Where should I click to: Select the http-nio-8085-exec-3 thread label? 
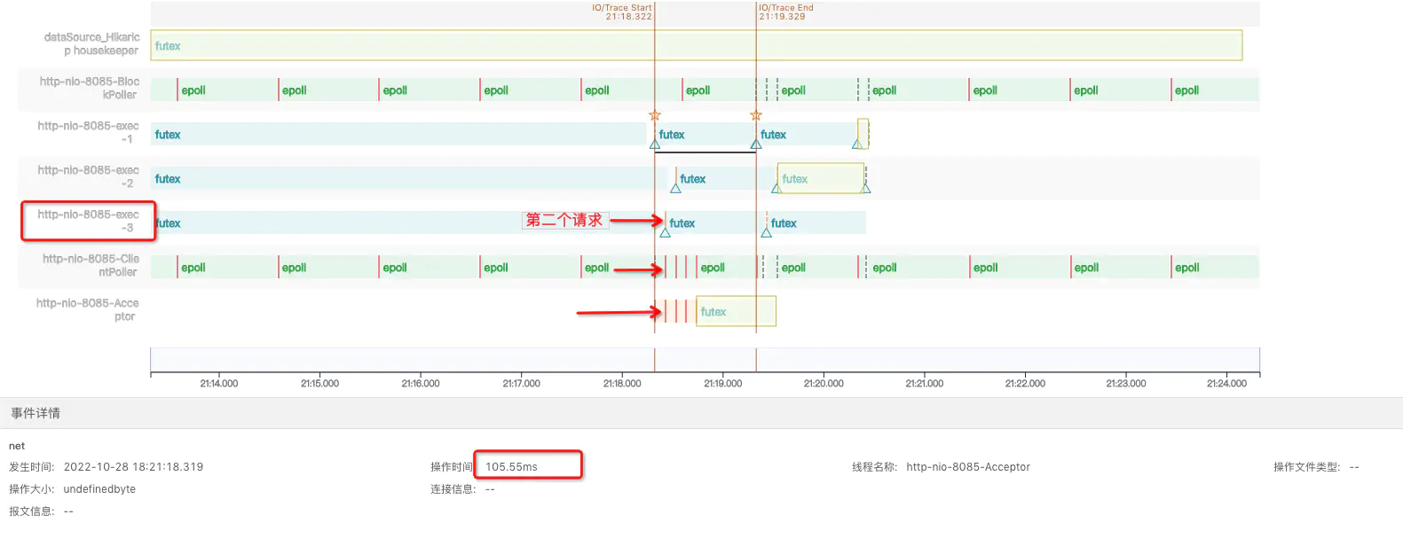[x=88, y=221]
